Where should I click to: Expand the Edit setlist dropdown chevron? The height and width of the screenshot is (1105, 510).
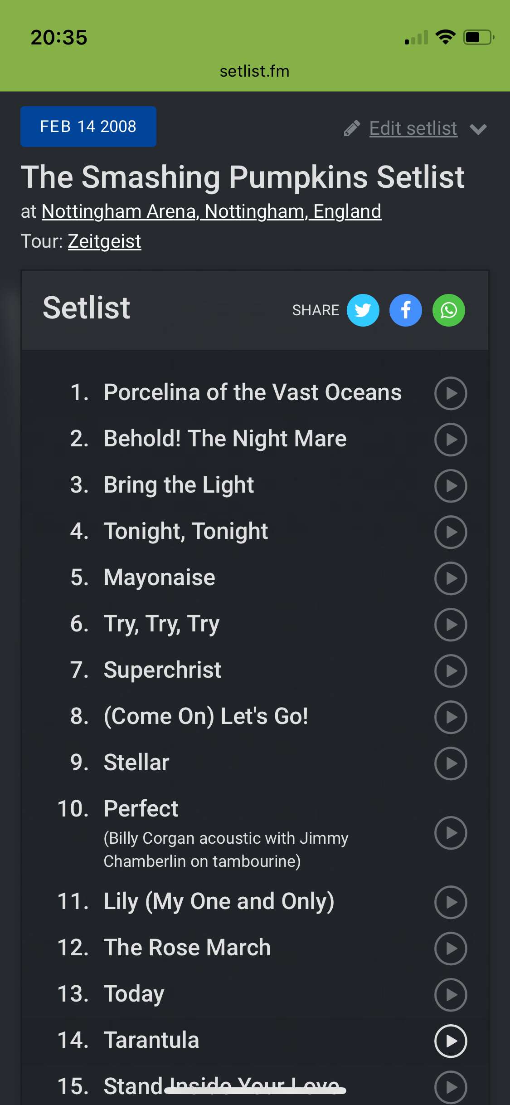coord(478,129)
